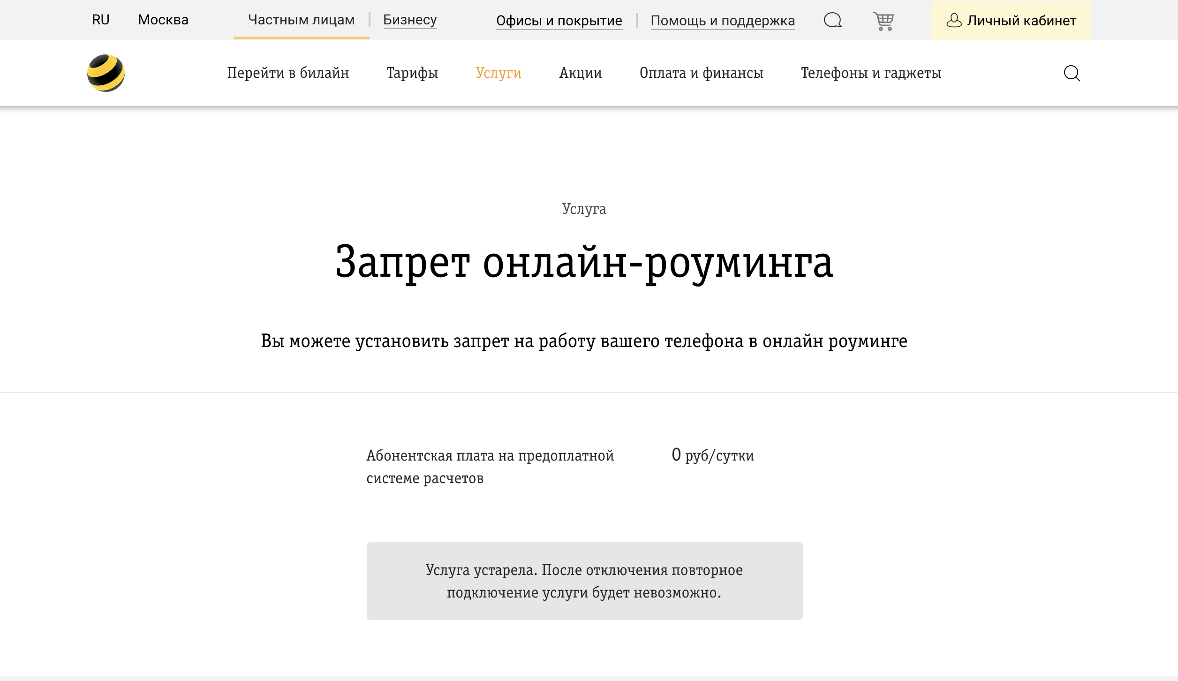Open the Услуги menu
The image size is (1178, 681).
498,73
